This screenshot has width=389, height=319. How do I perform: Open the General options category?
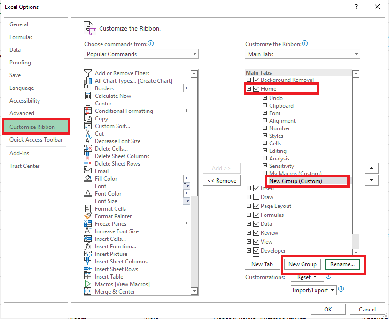(19, 24)
